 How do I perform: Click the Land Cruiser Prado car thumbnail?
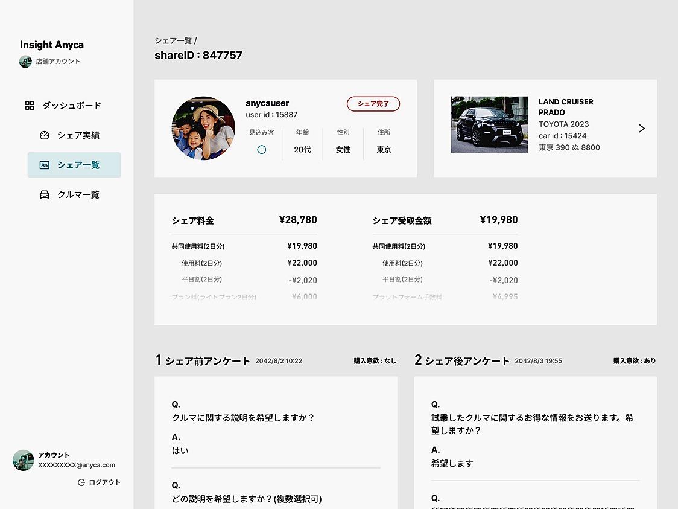pyautogui.click(x=489, y=124)
